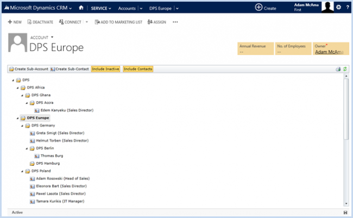The image size is (353, 218).
Task: Click the DPS root folder icon
Action: click(18, 80)
